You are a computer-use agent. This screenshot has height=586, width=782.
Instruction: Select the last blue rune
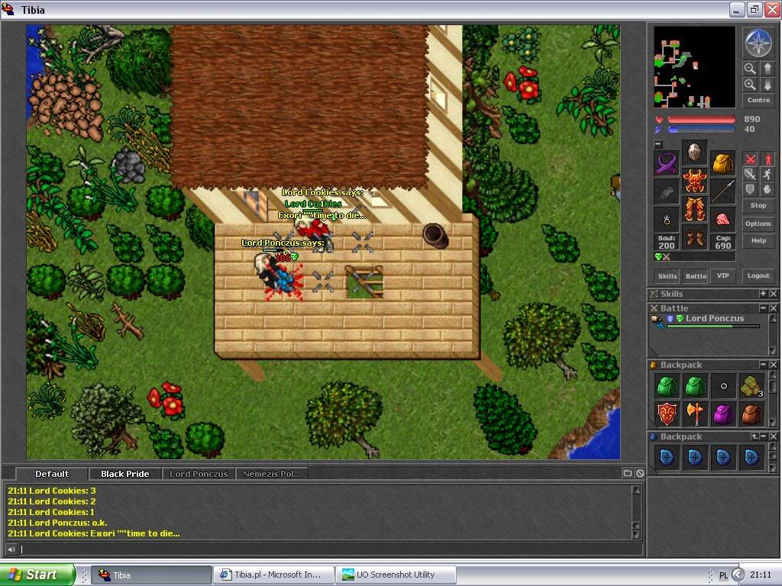pos(751,458)
